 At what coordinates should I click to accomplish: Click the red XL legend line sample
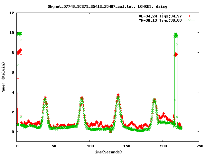point(189,16)
